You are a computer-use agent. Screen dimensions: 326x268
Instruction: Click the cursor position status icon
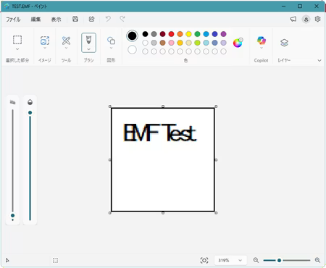coord(7,260)
